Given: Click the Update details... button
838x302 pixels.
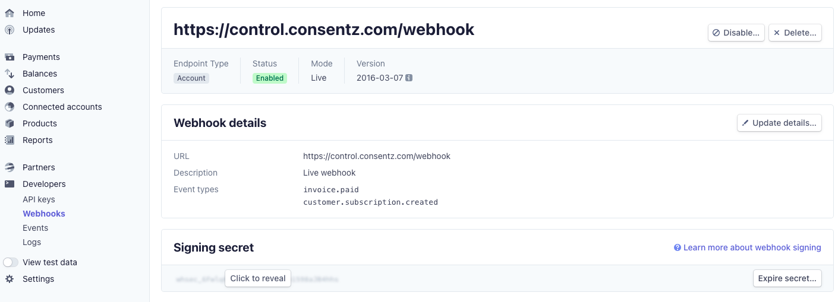Looking at the screenshot, I should [x=779, y=123].
